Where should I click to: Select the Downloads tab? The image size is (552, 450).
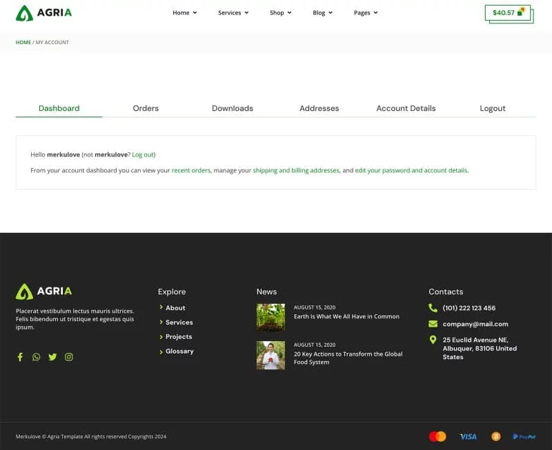pos(233,108)
